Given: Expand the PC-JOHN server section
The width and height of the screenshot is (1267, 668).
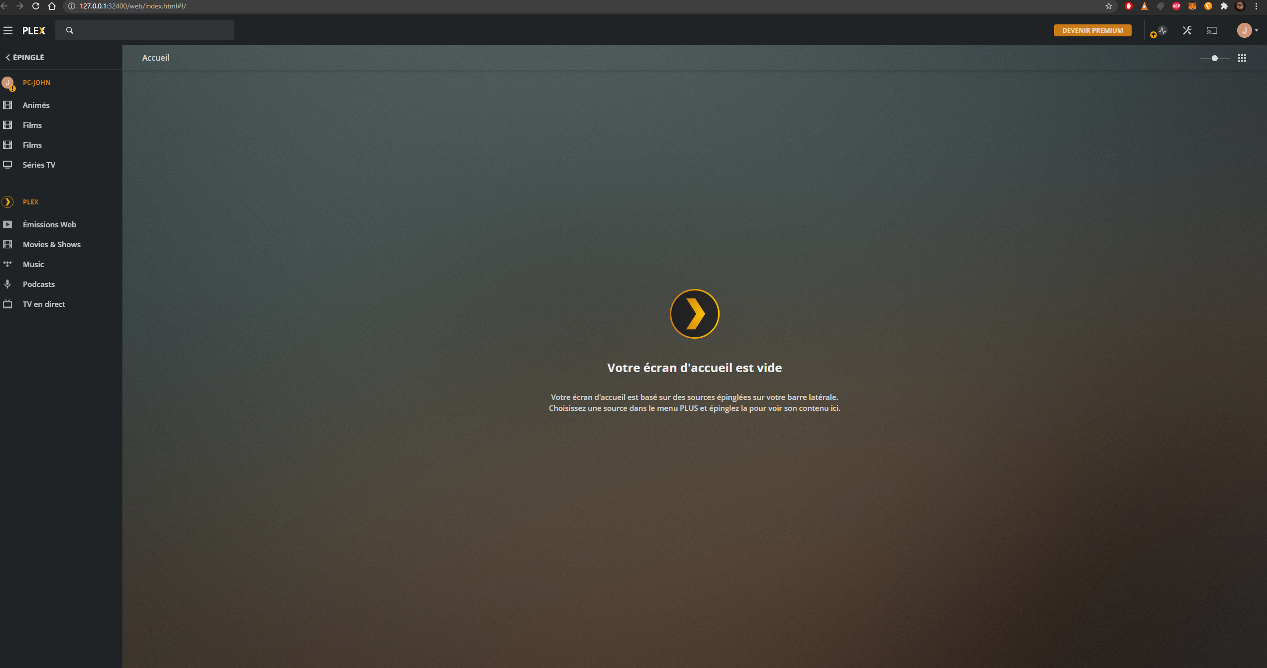Looking at the screenshot, I should tap(36, 83).
